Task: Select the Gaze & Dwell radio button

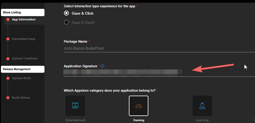Action: point(66,22)
